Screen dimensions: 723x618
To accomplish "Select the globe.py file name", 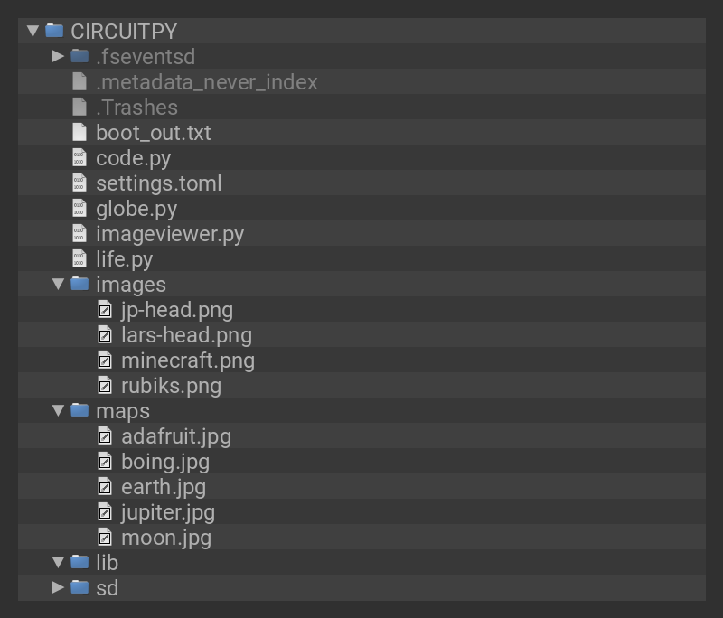I will point(136,208).
